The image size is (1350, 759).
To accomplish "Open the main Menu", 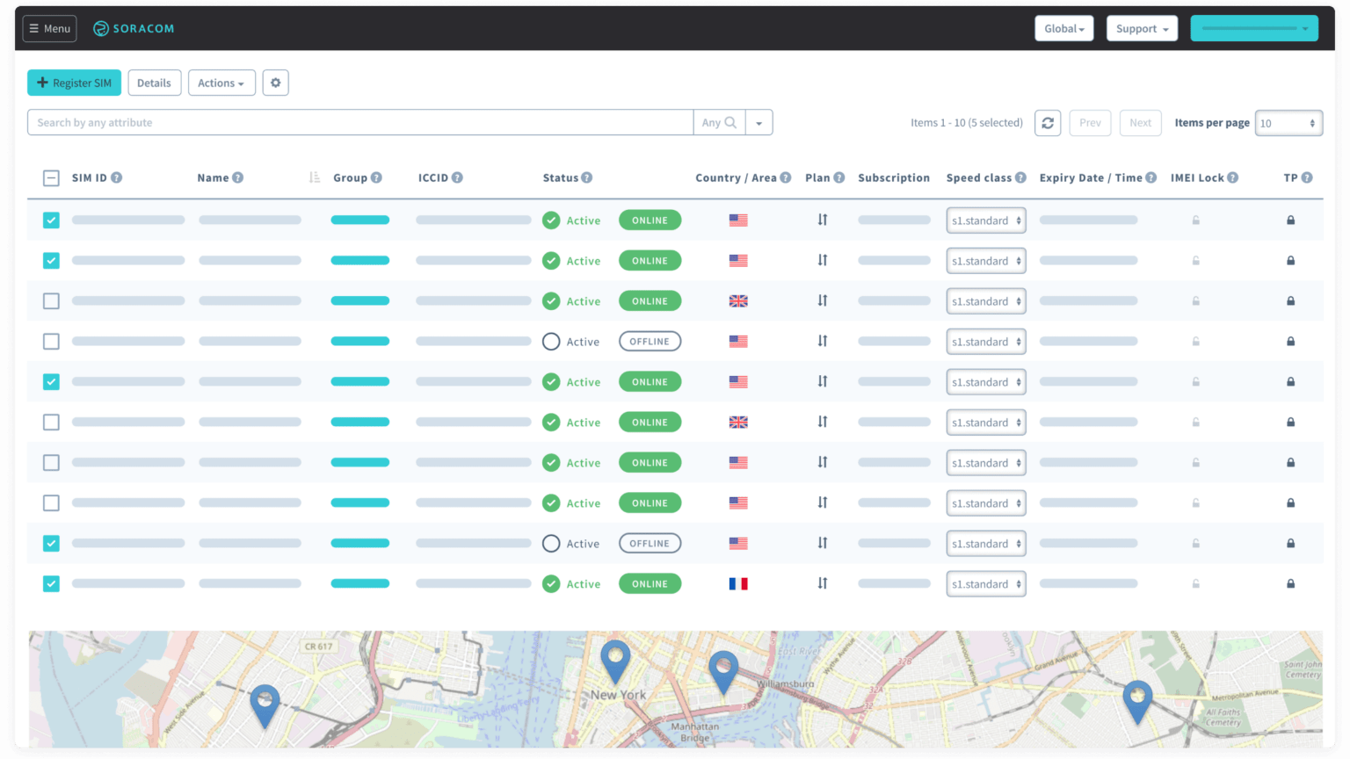I will [x=49, y=28].
